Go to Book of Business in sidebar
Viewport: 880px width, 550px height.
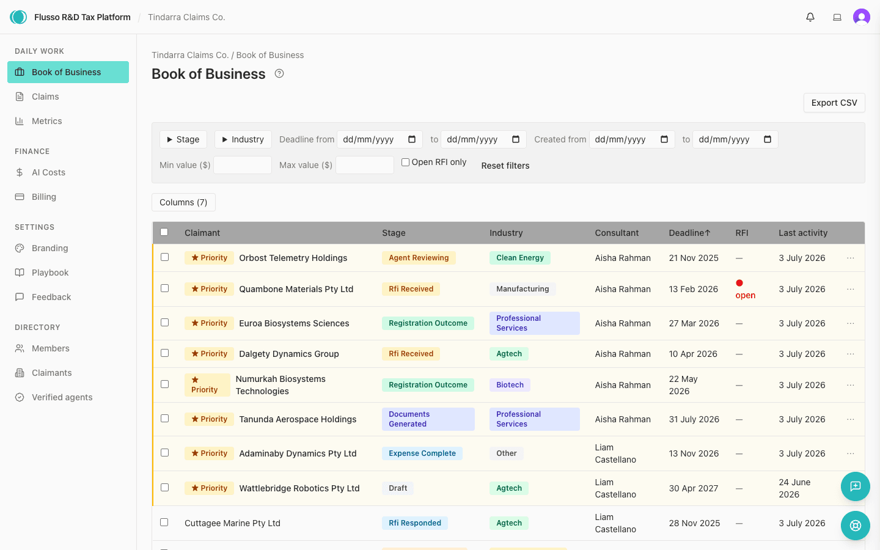point(68,72)
